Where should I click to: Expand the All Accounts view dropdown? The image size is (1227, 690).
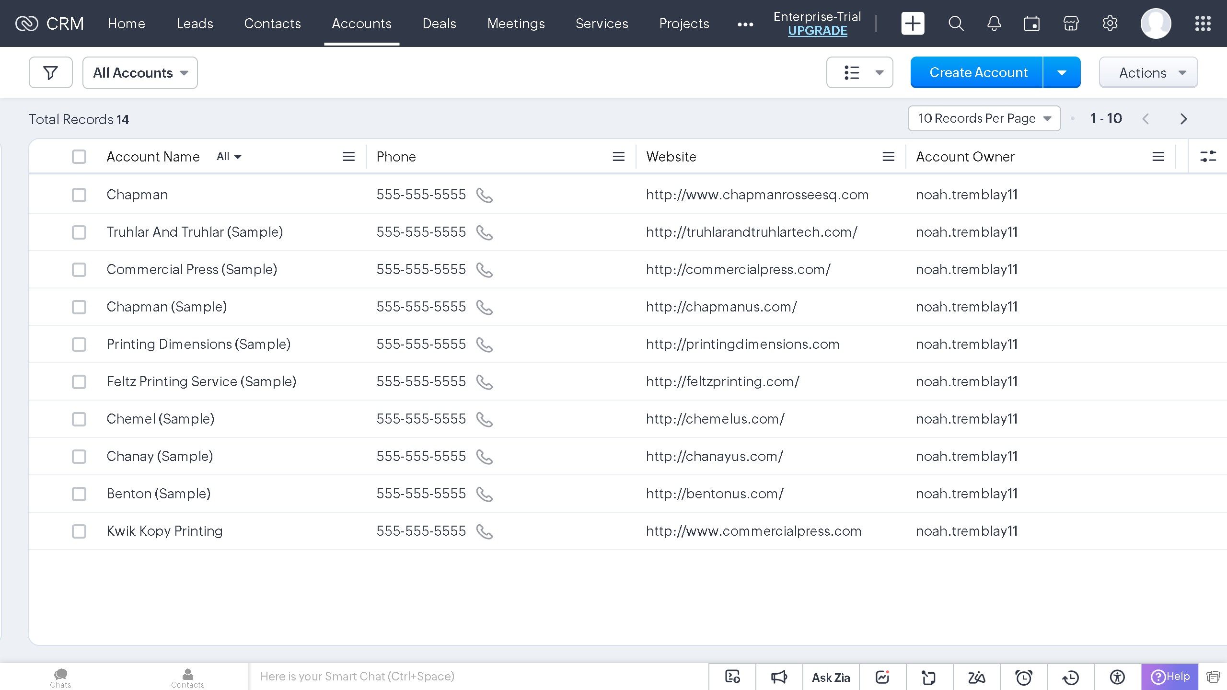[140, 73]
